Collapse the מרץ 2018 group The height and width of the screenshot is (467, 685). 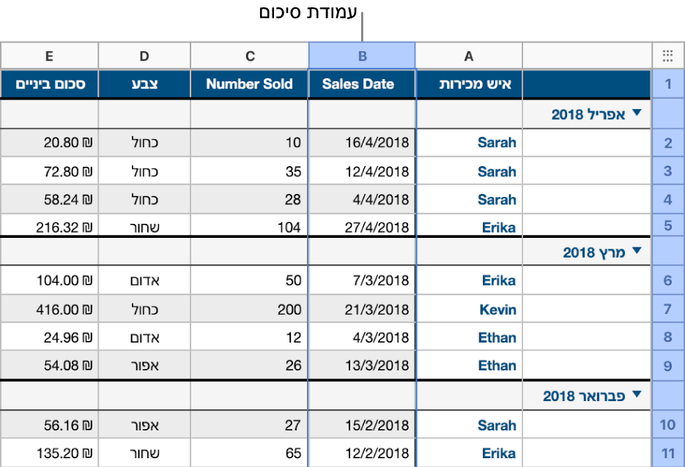tap(637, 251)
